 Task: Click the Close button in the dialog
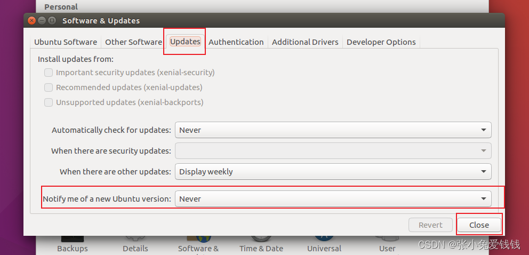coord(479,225)
